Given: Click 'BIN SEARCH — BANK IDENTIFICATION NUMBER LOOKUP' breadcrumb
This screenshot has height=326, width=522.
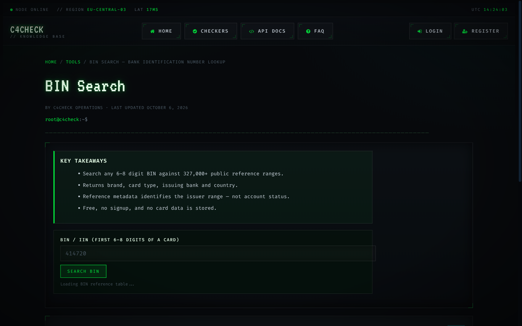Looking at the screenshot, I should [x=157, y=62].
